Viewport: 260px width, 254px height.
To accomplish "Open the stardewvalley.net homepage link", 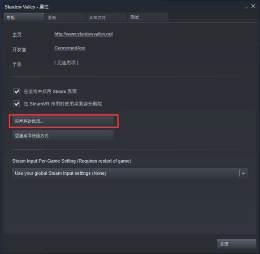I will 83,34.
